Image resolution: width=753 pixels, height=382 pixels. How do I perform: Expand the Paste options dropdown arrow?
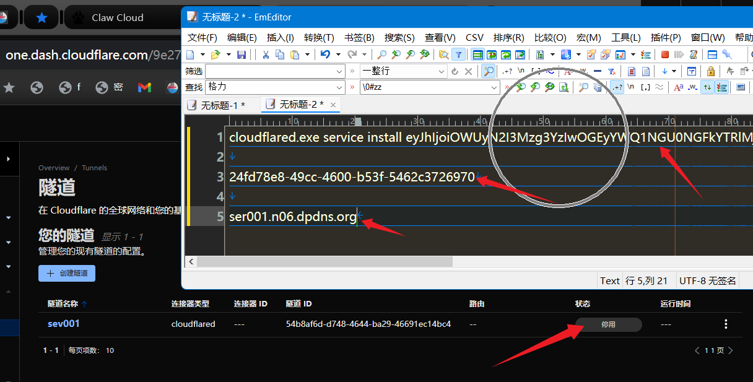click(307, 54)
